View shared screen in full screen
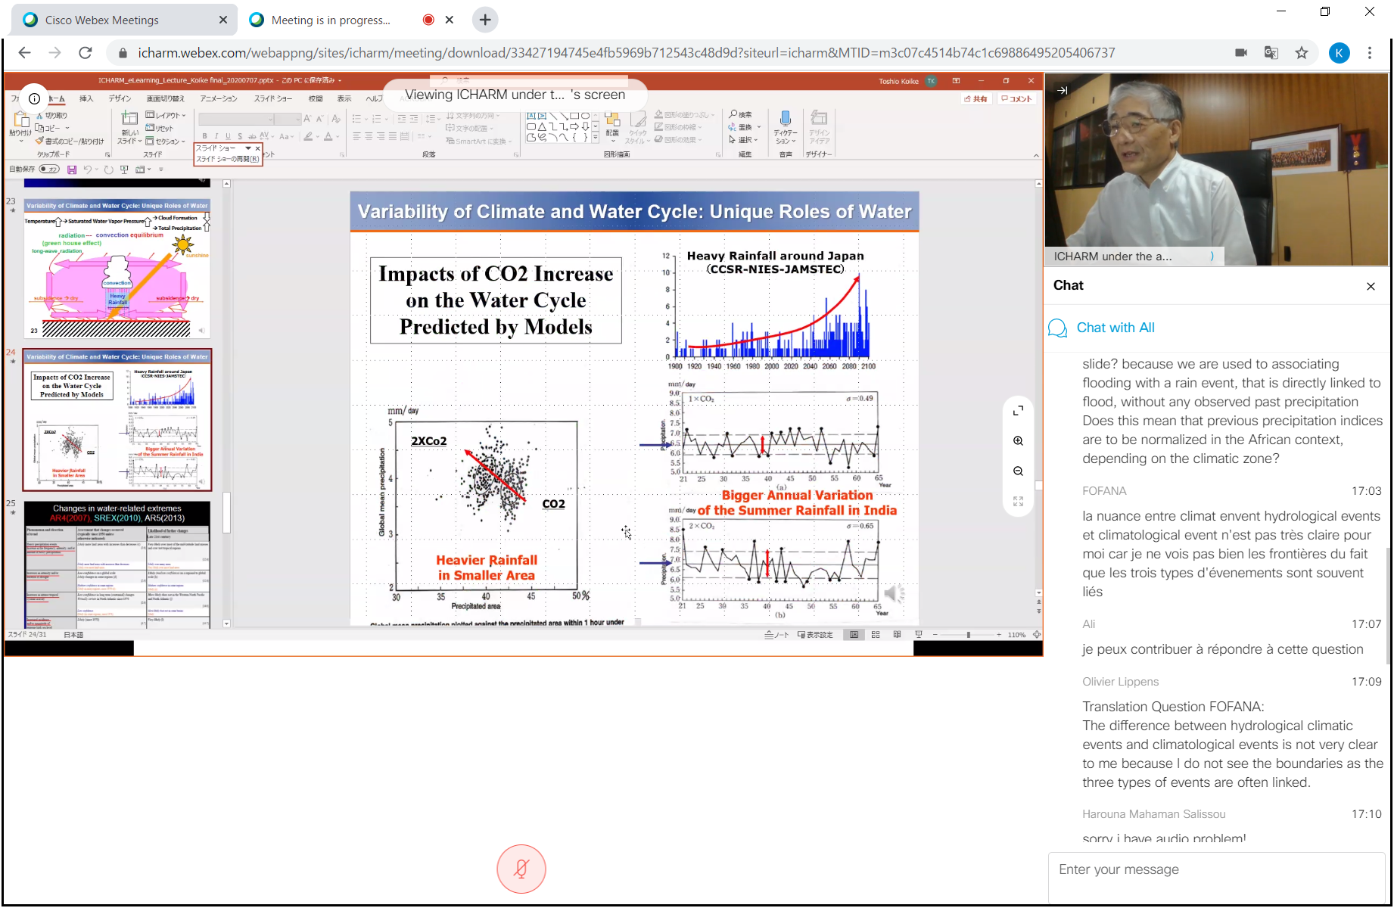The width and height of the screenshot is (1394, 908). [x=1018, y=411]
